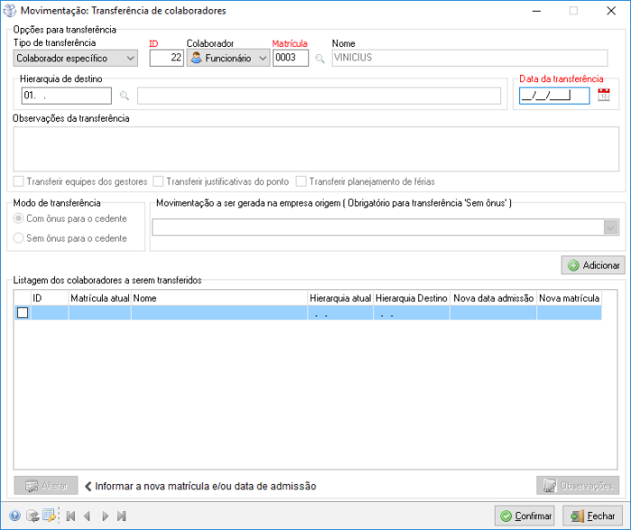Viewport: 631px width, 530px height.
Task: Go to the previous record
Action: tap(87, 516)
